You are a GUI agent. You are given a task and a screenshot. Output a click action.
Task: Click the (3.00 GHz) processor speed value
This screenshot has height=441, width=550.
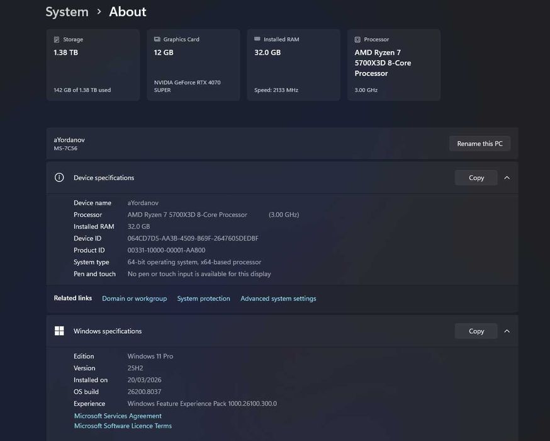click(x=284, y=215)
